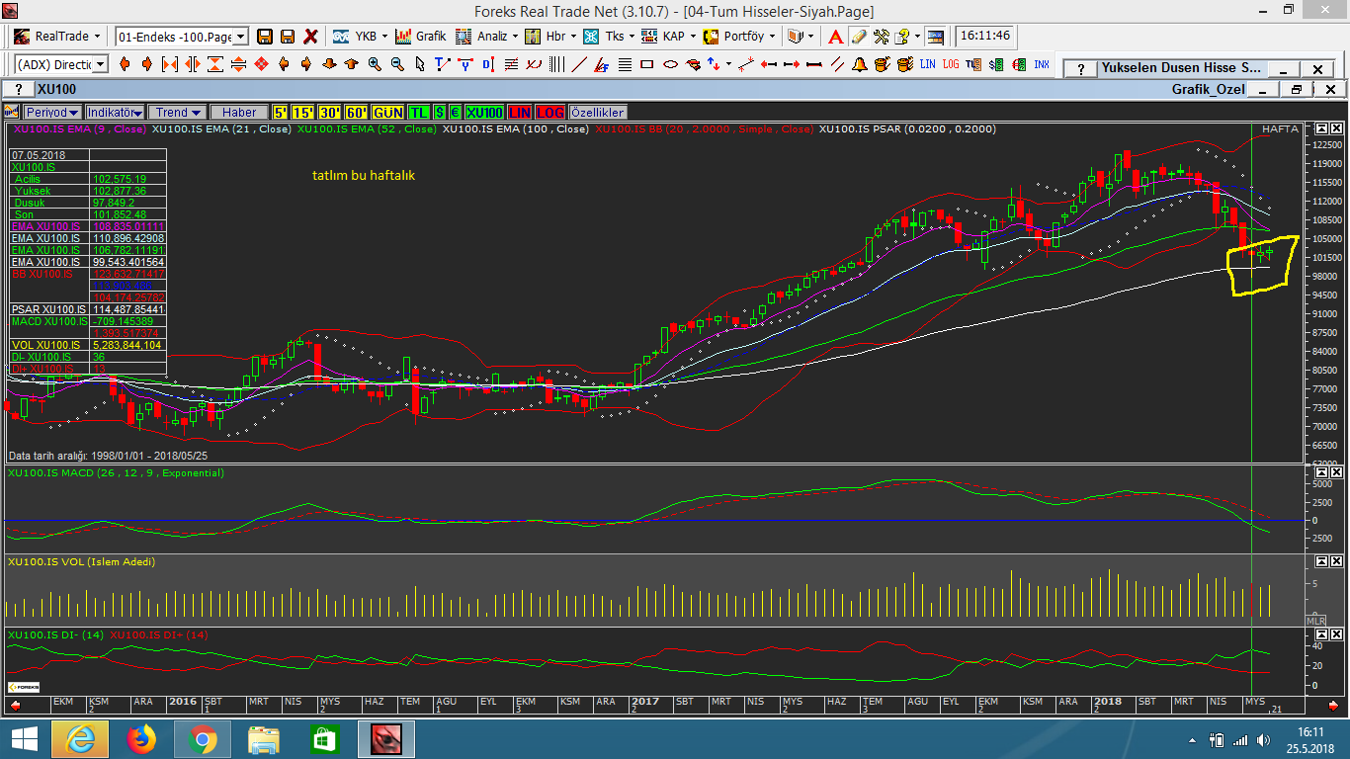
Task: Toggle the 15' minute period button
Action: [302, 112]
